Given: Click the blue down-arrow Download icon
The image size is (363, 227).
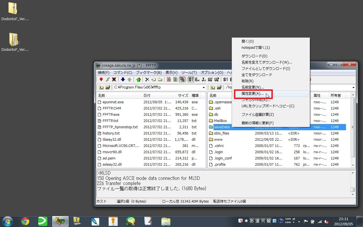Looking at the screenshot, I should [123, 79].
